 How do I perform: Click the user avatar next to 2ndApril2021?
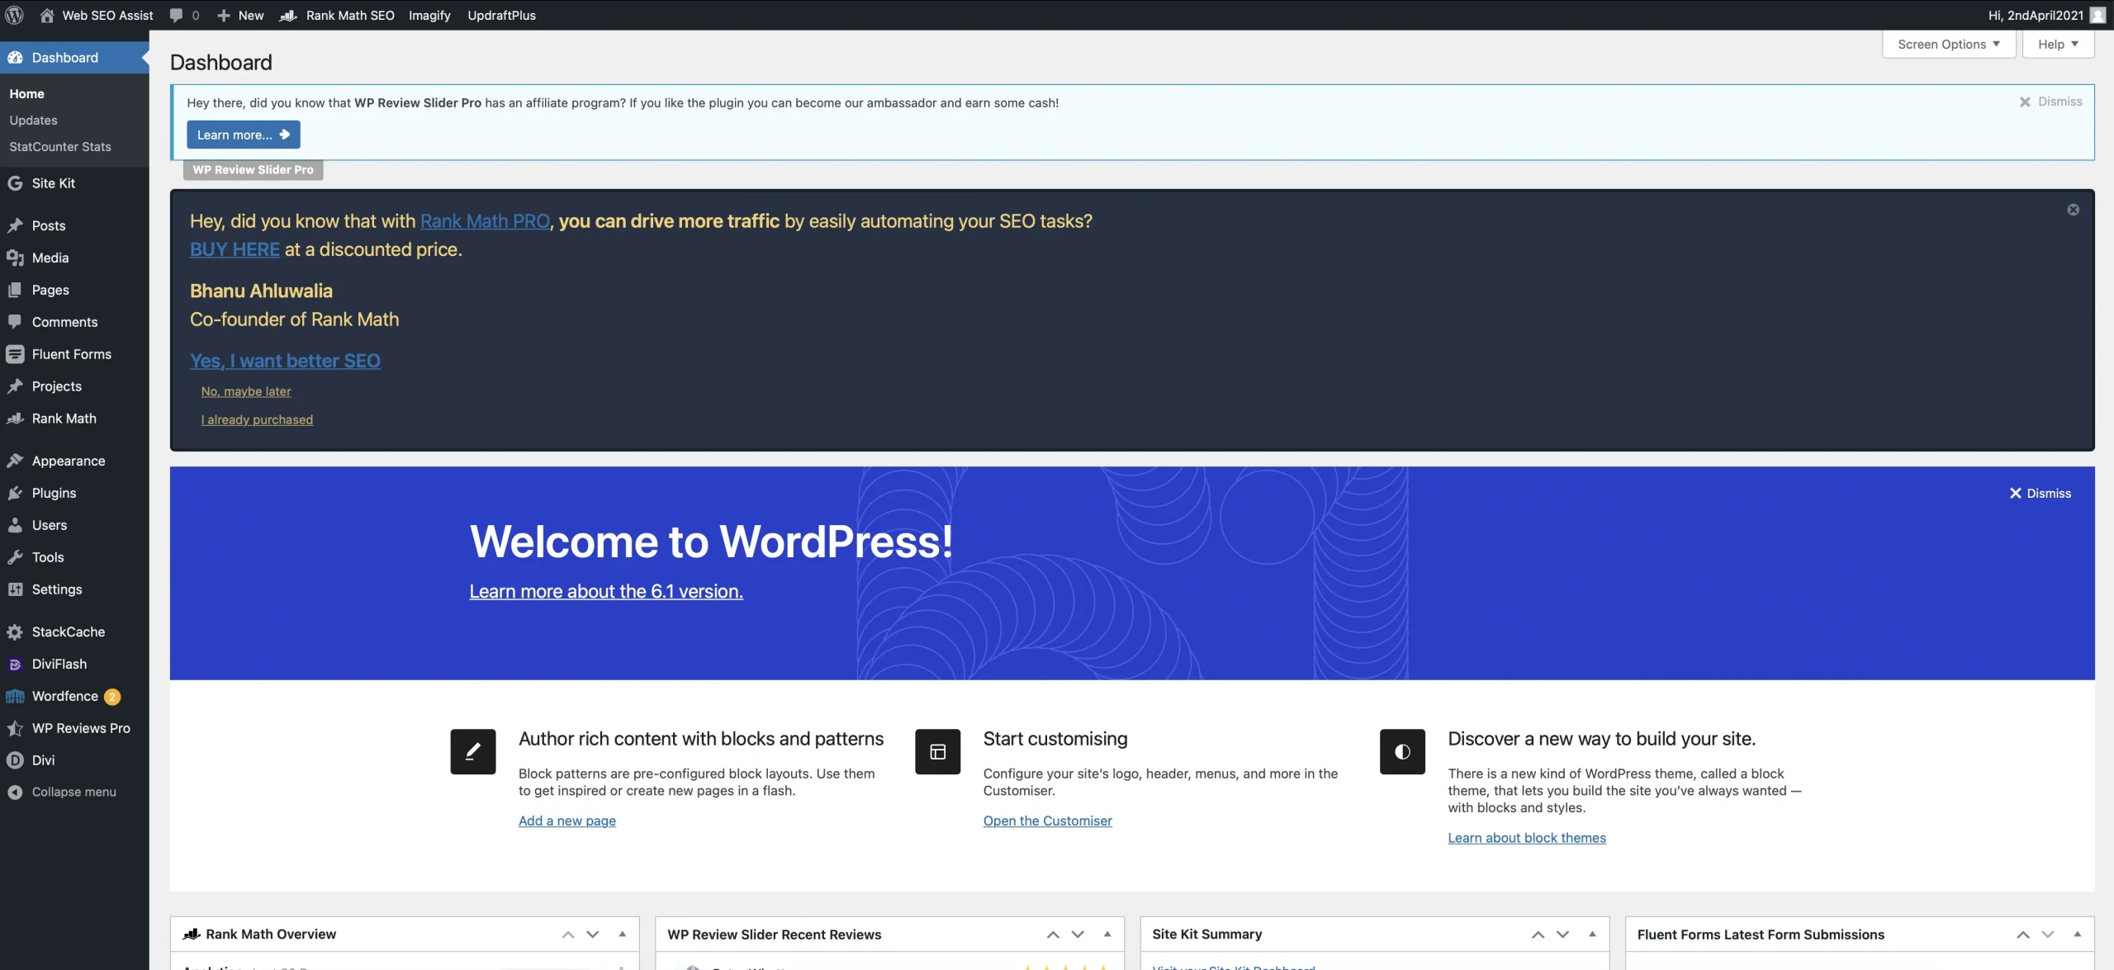coord(2097,15)
